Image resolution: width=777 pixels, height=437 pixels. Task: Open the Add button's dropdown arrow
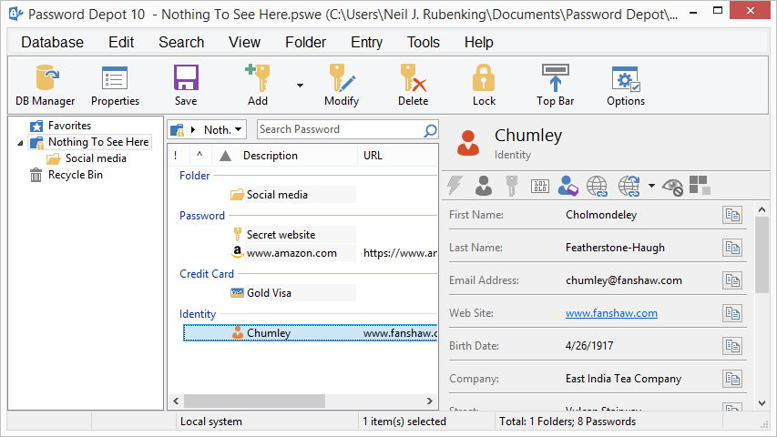pyautogui.click(x=300, y=86)
